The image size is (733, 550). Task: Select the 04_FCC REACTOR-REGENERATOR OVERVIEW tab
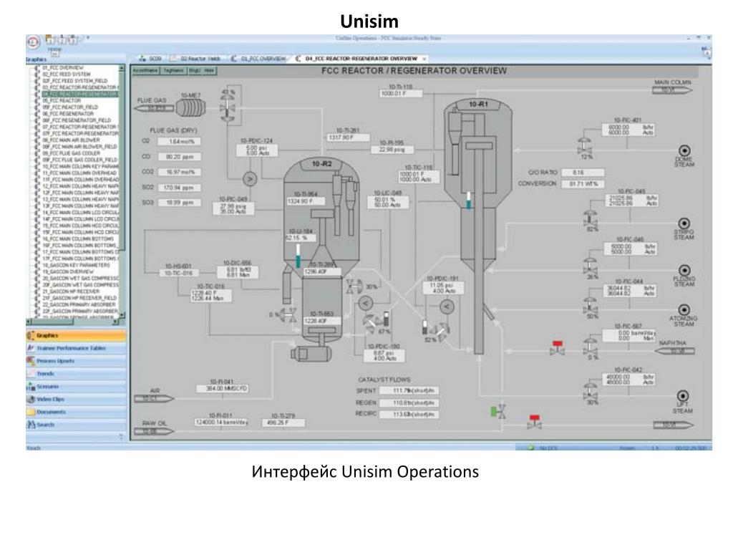[x=356, y=59]
